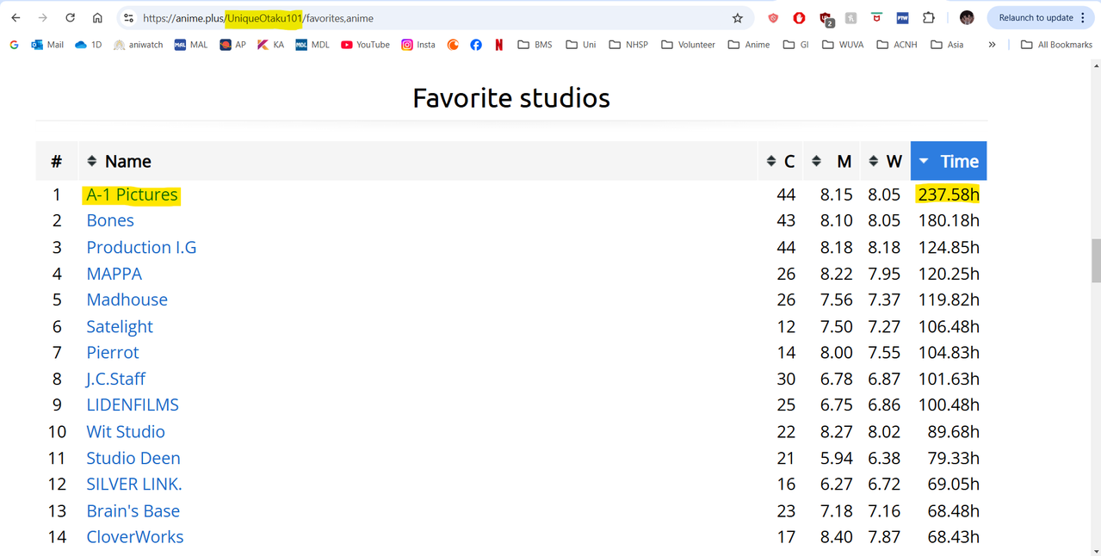Show hidden bookmarks with double chevron
Viewport: 1101px width, 556px height.
(992, 45)
